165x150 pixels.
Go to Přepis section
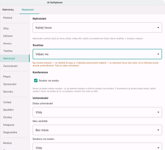coord(15,77)
